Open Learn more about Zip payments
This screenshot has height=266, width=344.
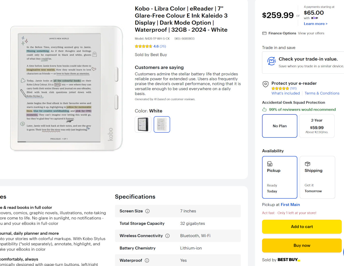click(x=316, y=24)
